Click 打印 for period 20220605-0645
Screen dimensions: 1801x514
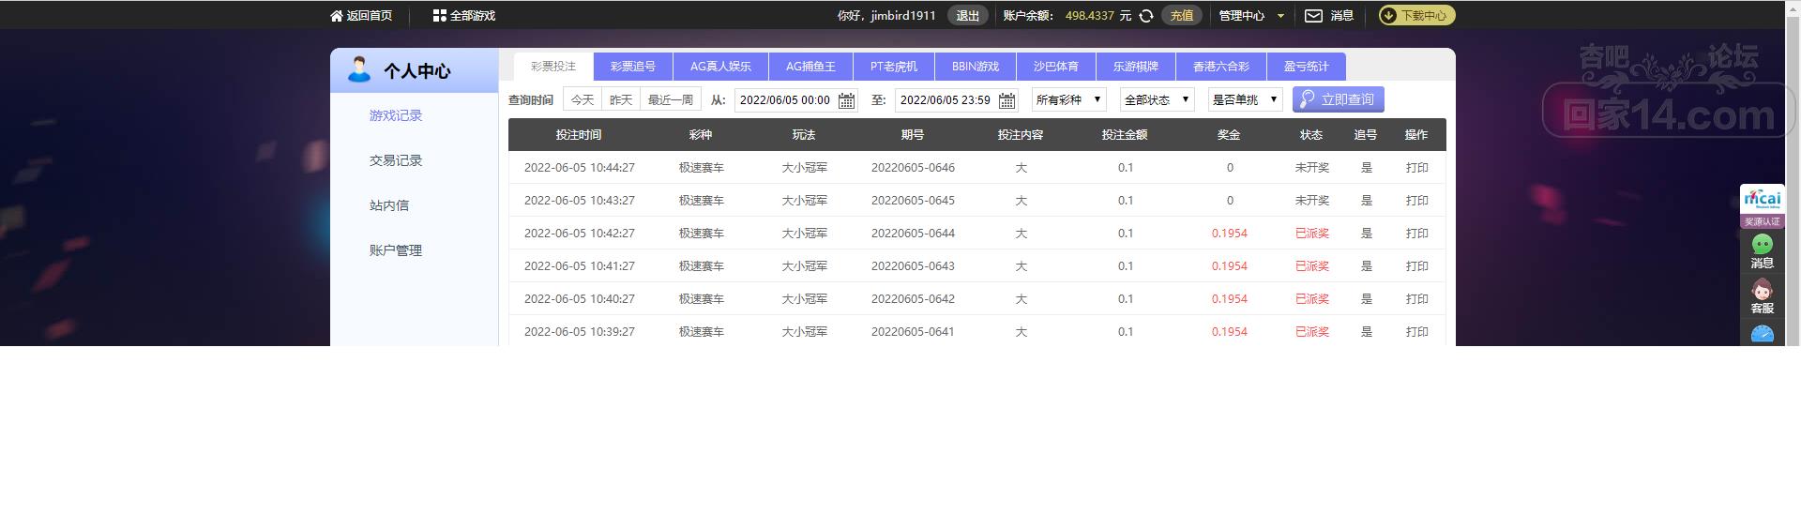(x=1417, y=201)
